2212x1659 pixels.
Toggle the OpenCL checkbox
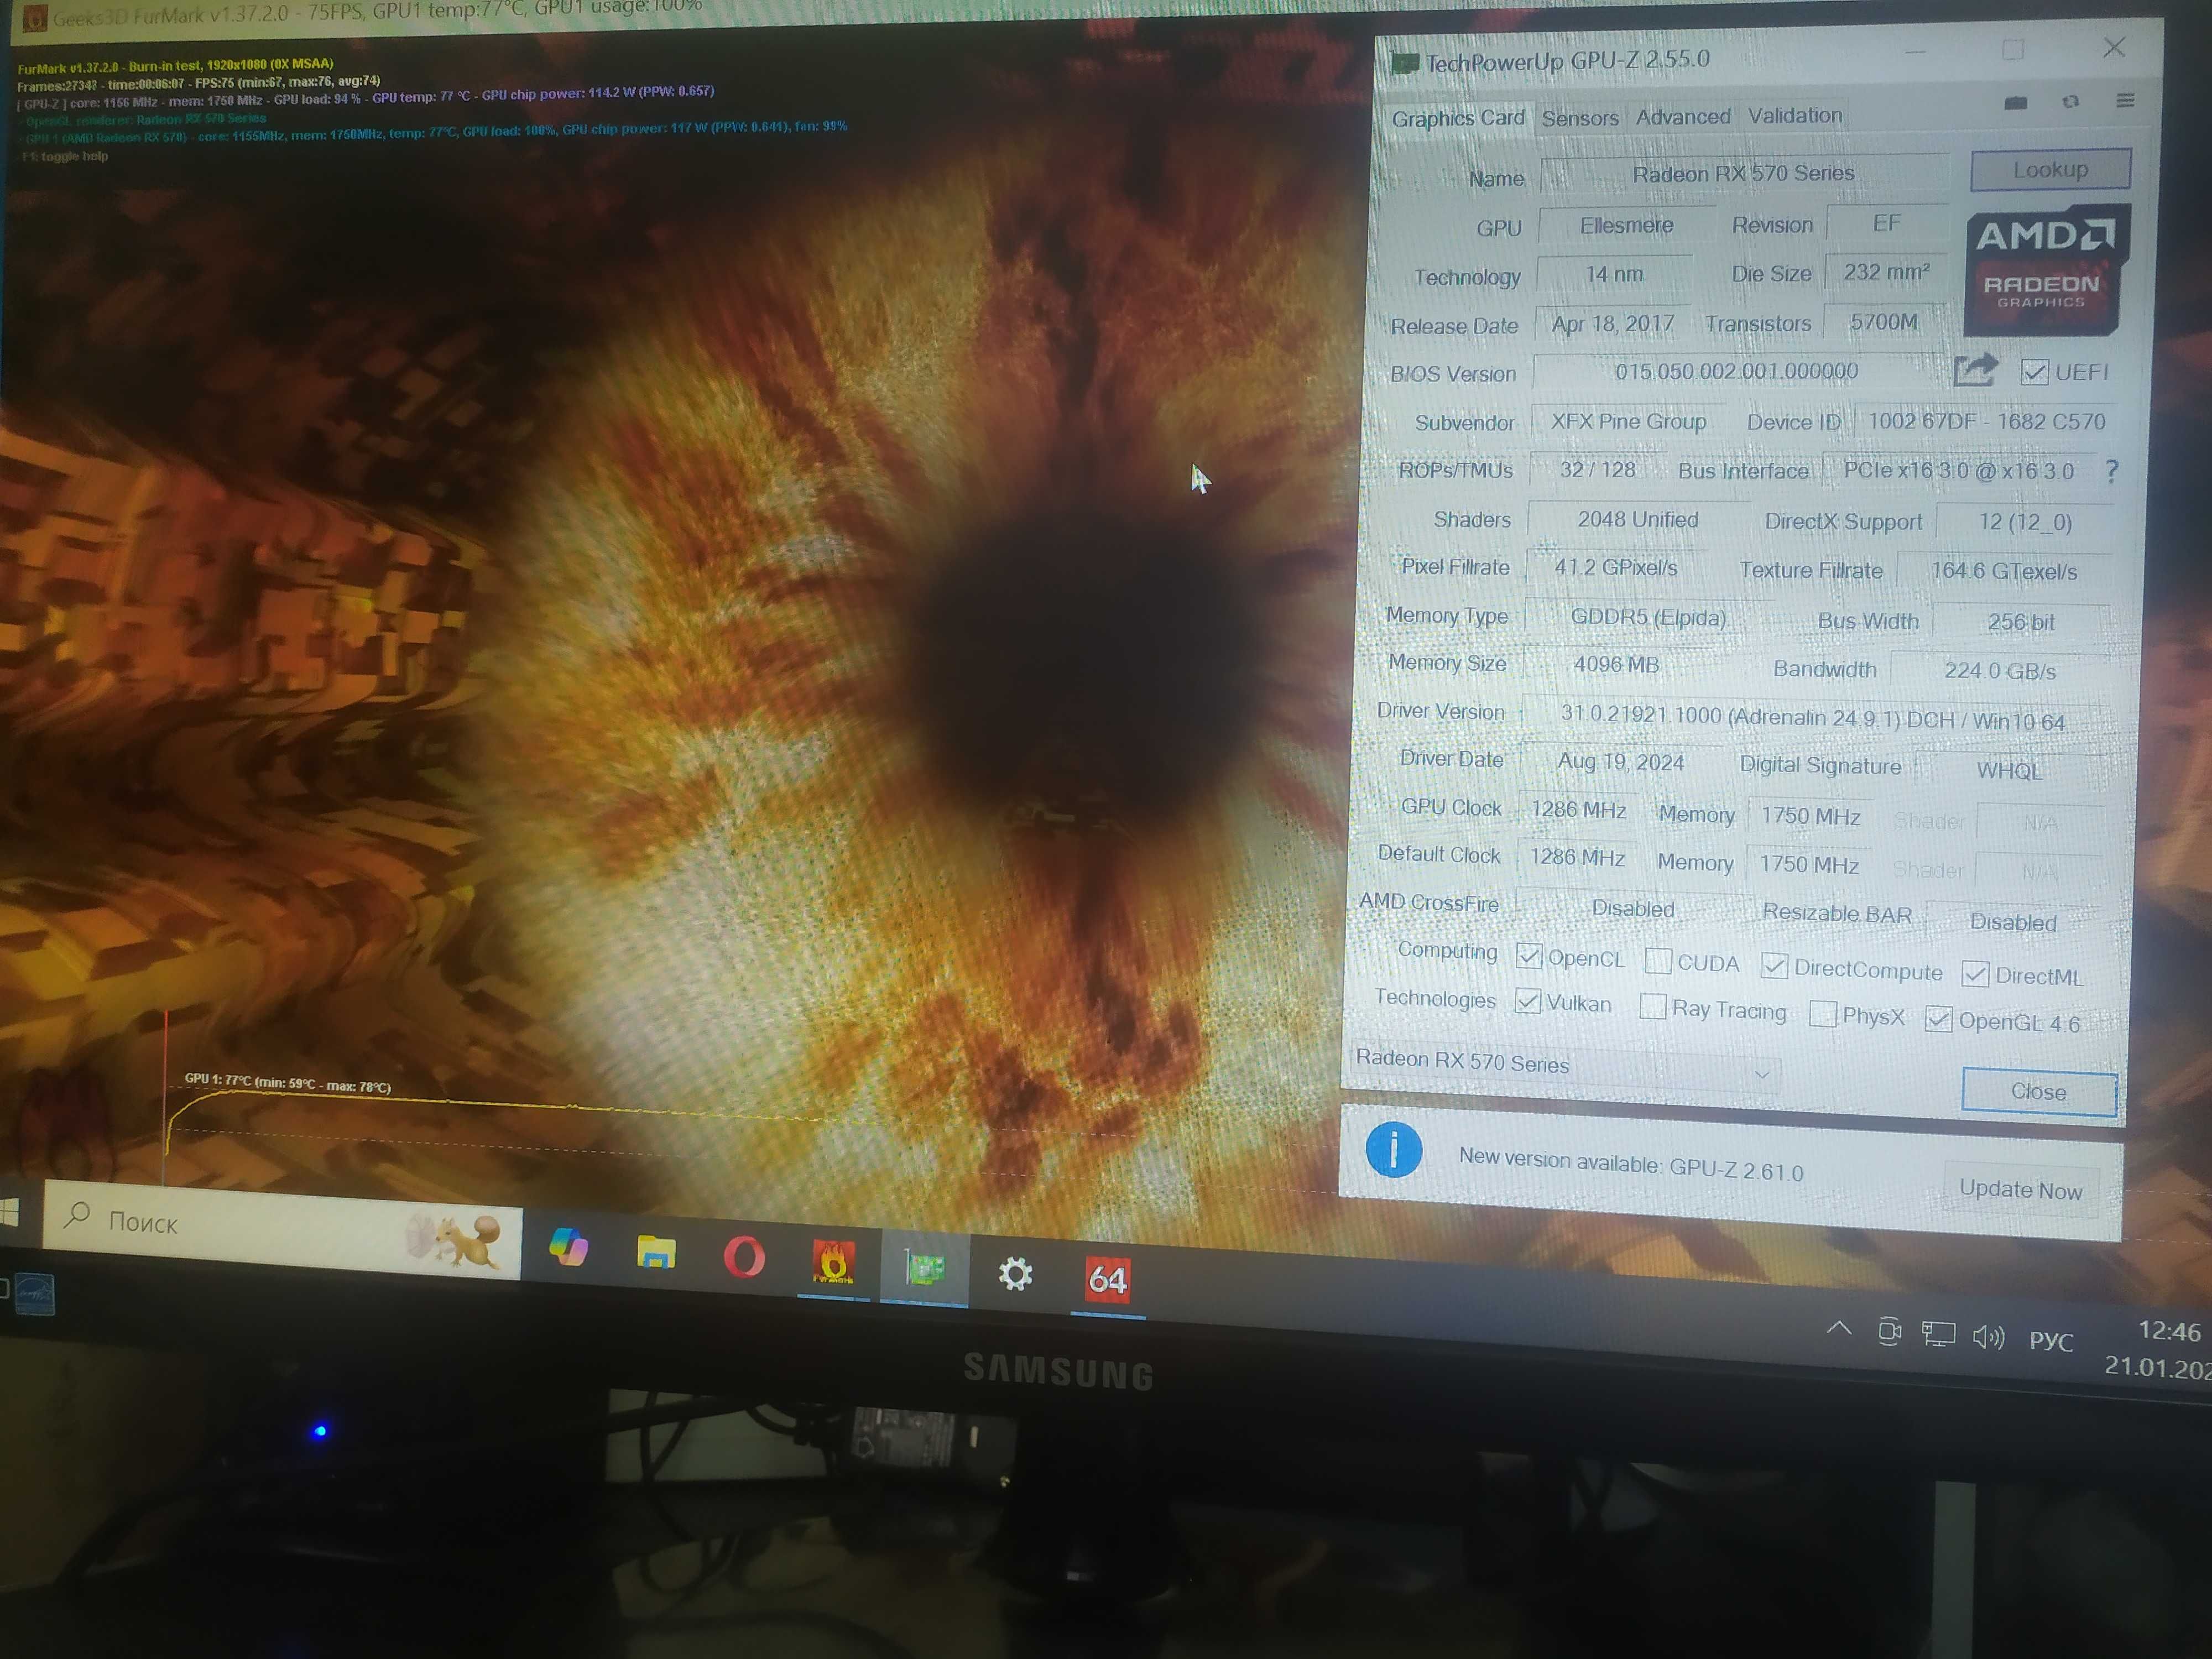pyautogui.click(x=1528, y=955)
